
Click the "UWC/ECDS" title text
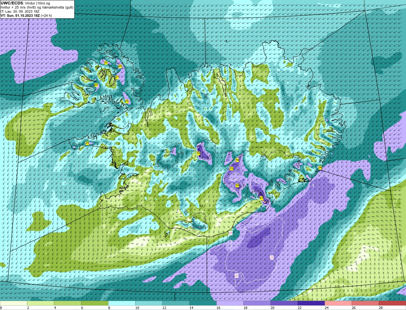tap(12, 3)
